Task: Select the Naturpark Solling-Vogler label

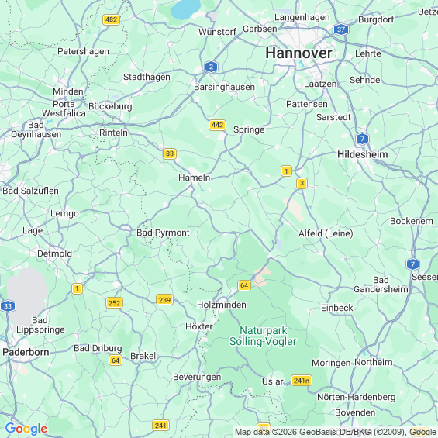Action: [263, 336]
